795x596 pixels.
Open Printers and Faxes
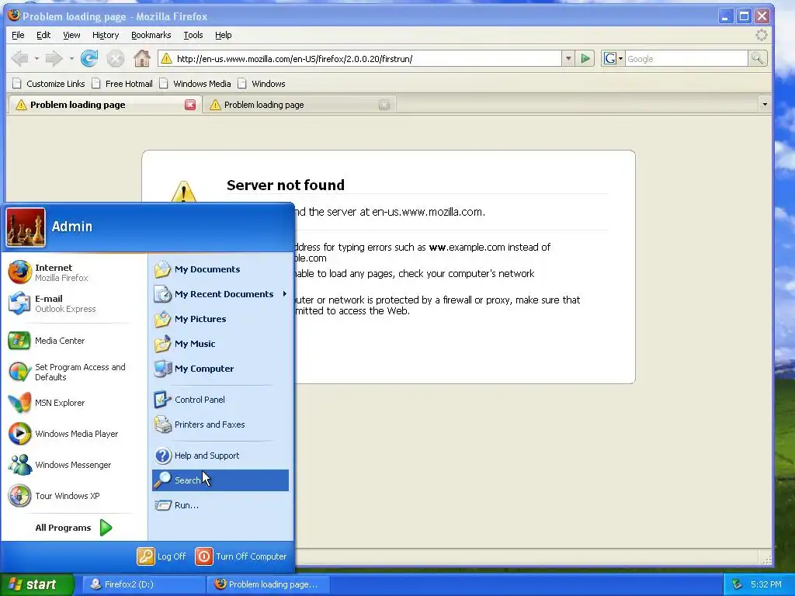coord(220,424)
